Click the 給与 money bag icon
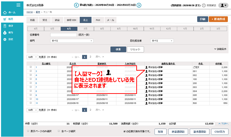 coord(5,33)
